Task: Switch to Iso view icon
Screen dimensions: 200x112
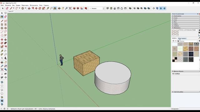Action: point(107,8)
